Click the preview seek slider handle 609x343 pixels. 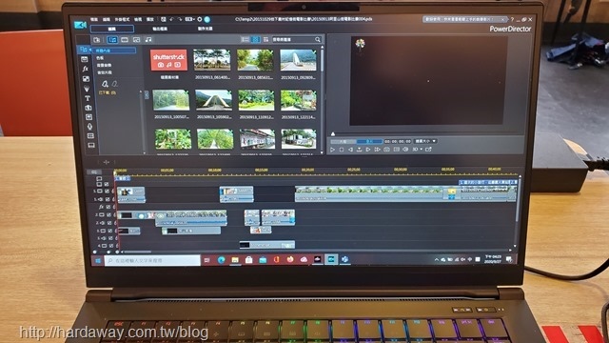333,133
